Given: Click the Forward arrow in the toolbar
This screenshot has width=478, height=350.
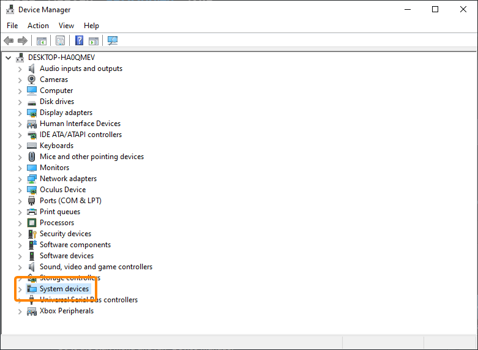Looking at the screenshot, I should 23,40.
